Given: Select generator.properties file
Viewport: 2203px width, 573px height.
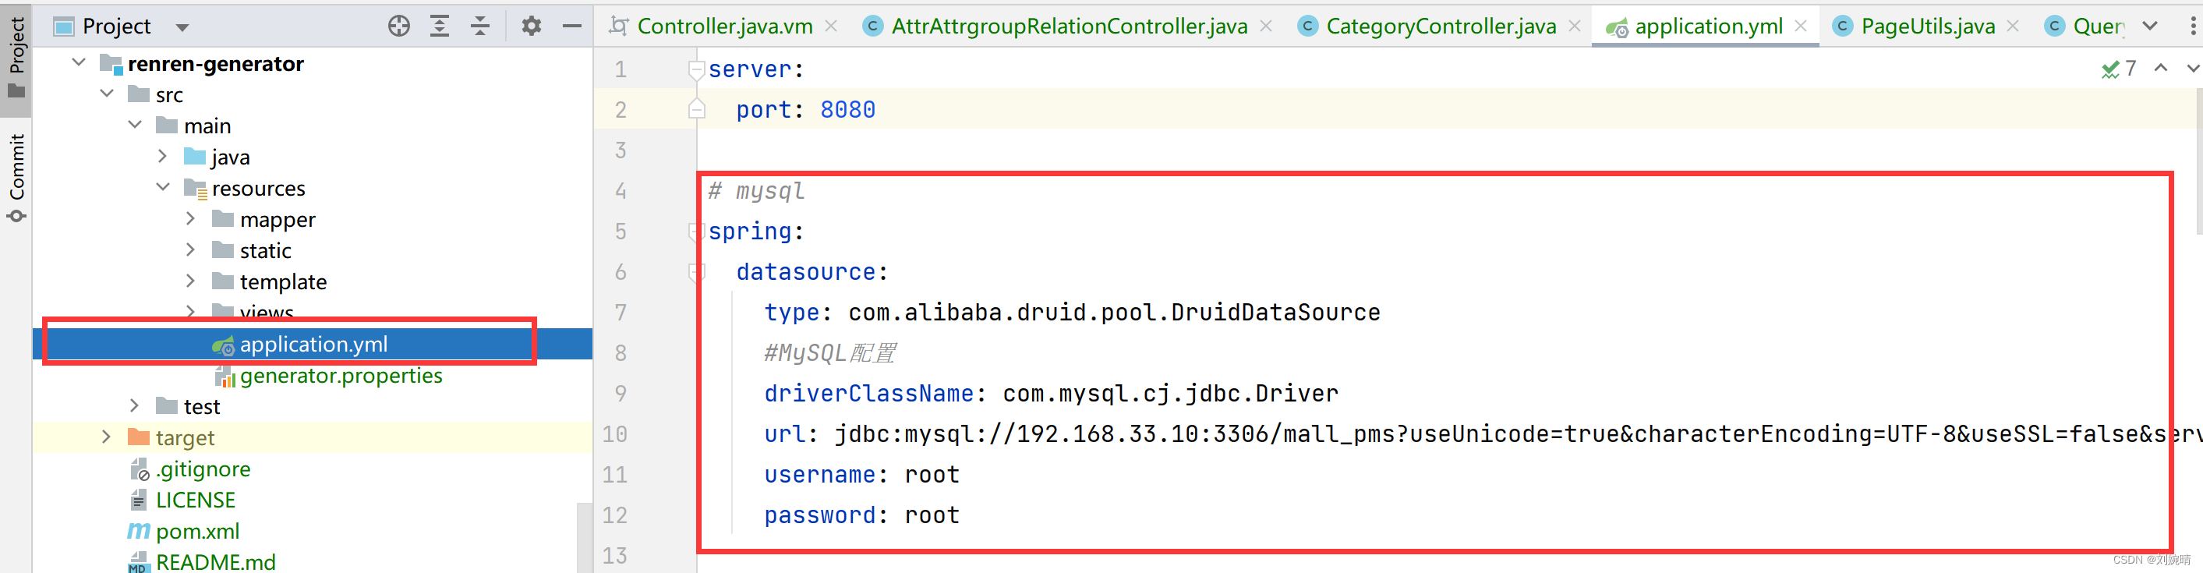Looking at the screenshot, I should 328,376.
